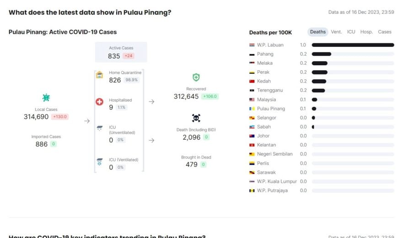
Task: Click the green virus Local Cases icon
Action: click(46, 98)
